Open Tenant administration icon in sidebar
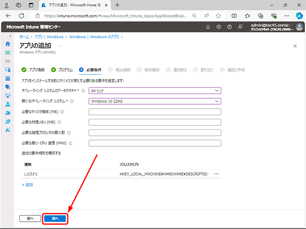306x229 pixels. [8, 122]
